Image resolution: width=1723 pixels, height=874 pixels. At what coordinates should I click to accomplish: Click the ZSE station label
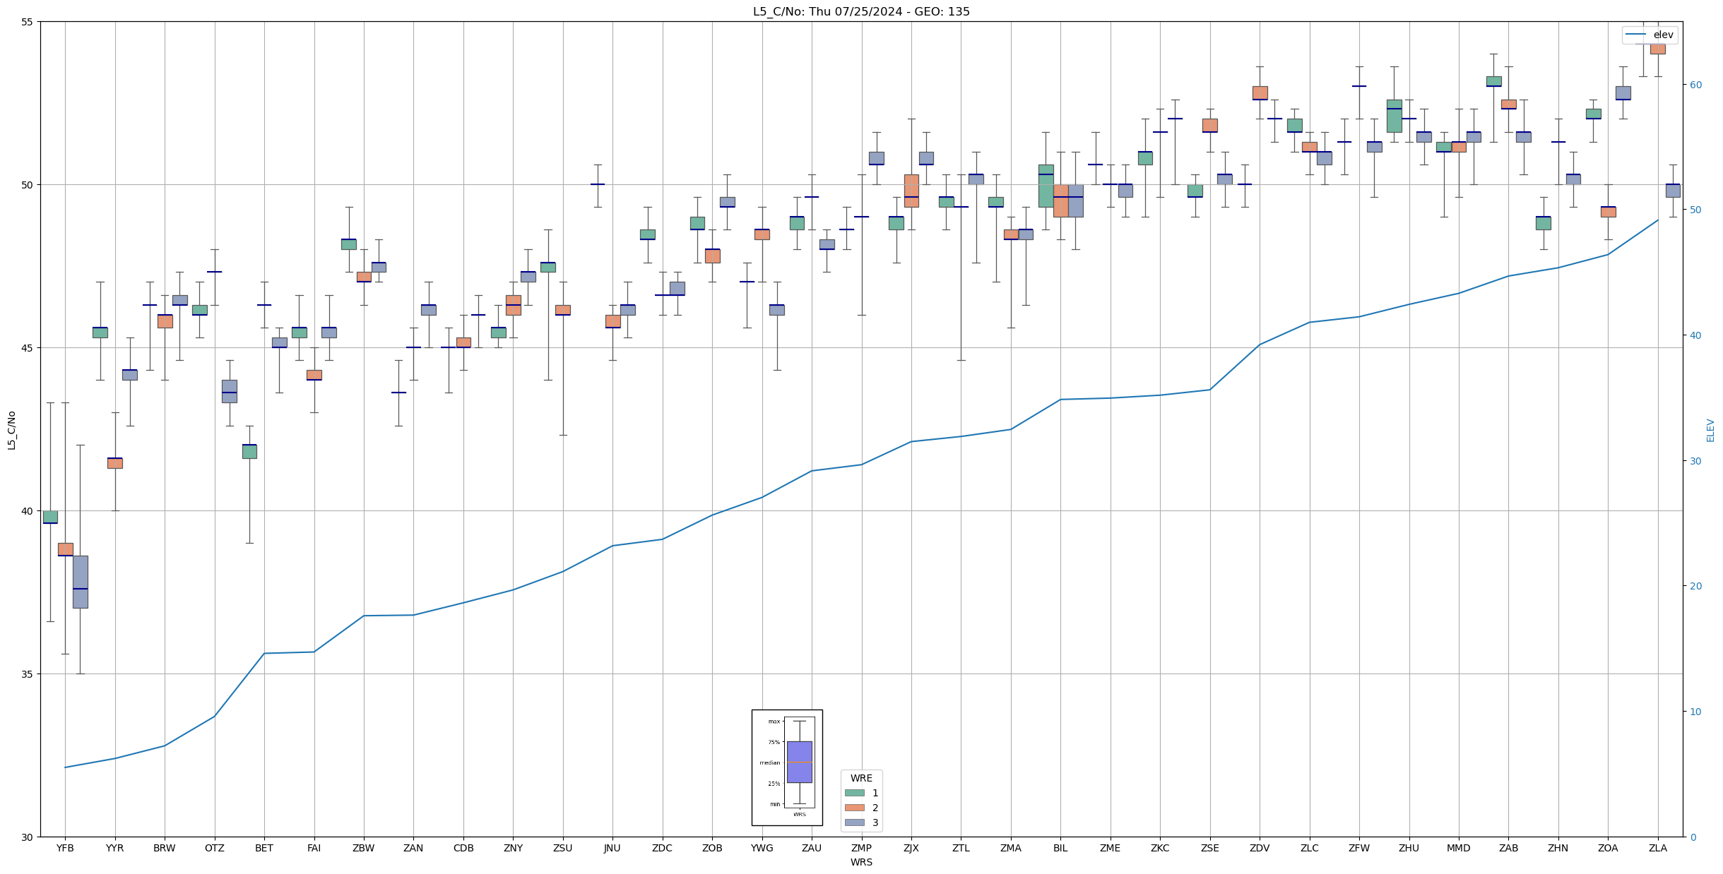point(1210,848)
